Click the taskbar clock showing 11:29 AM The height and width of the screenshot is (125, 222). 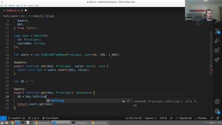[x=218, y=123]
